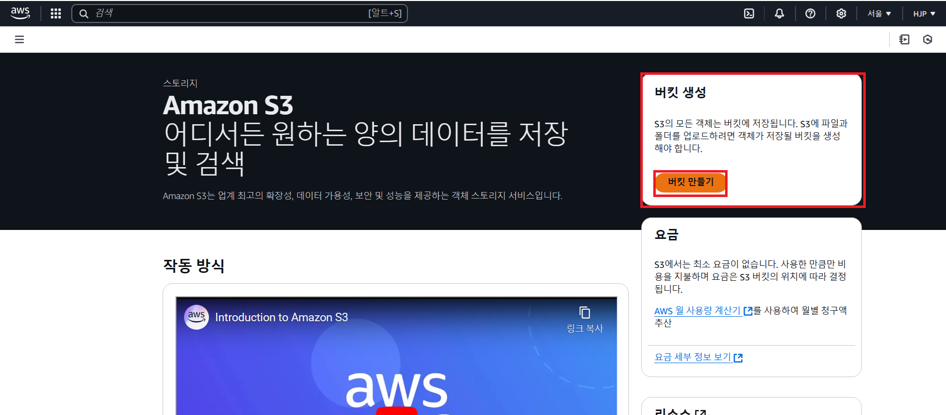Open the services grid menu icon
This screenshot has height=415, width=946.
click(x=56, y=13)
